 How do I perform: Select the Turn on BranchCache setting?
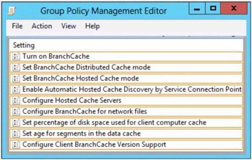pos(126,56)
